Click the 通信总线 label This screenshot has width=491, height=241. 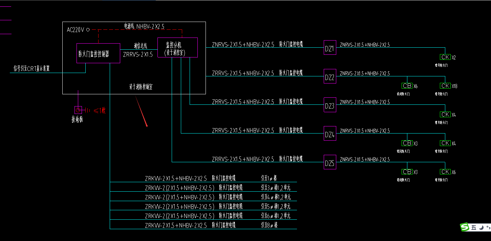point(141,46)
